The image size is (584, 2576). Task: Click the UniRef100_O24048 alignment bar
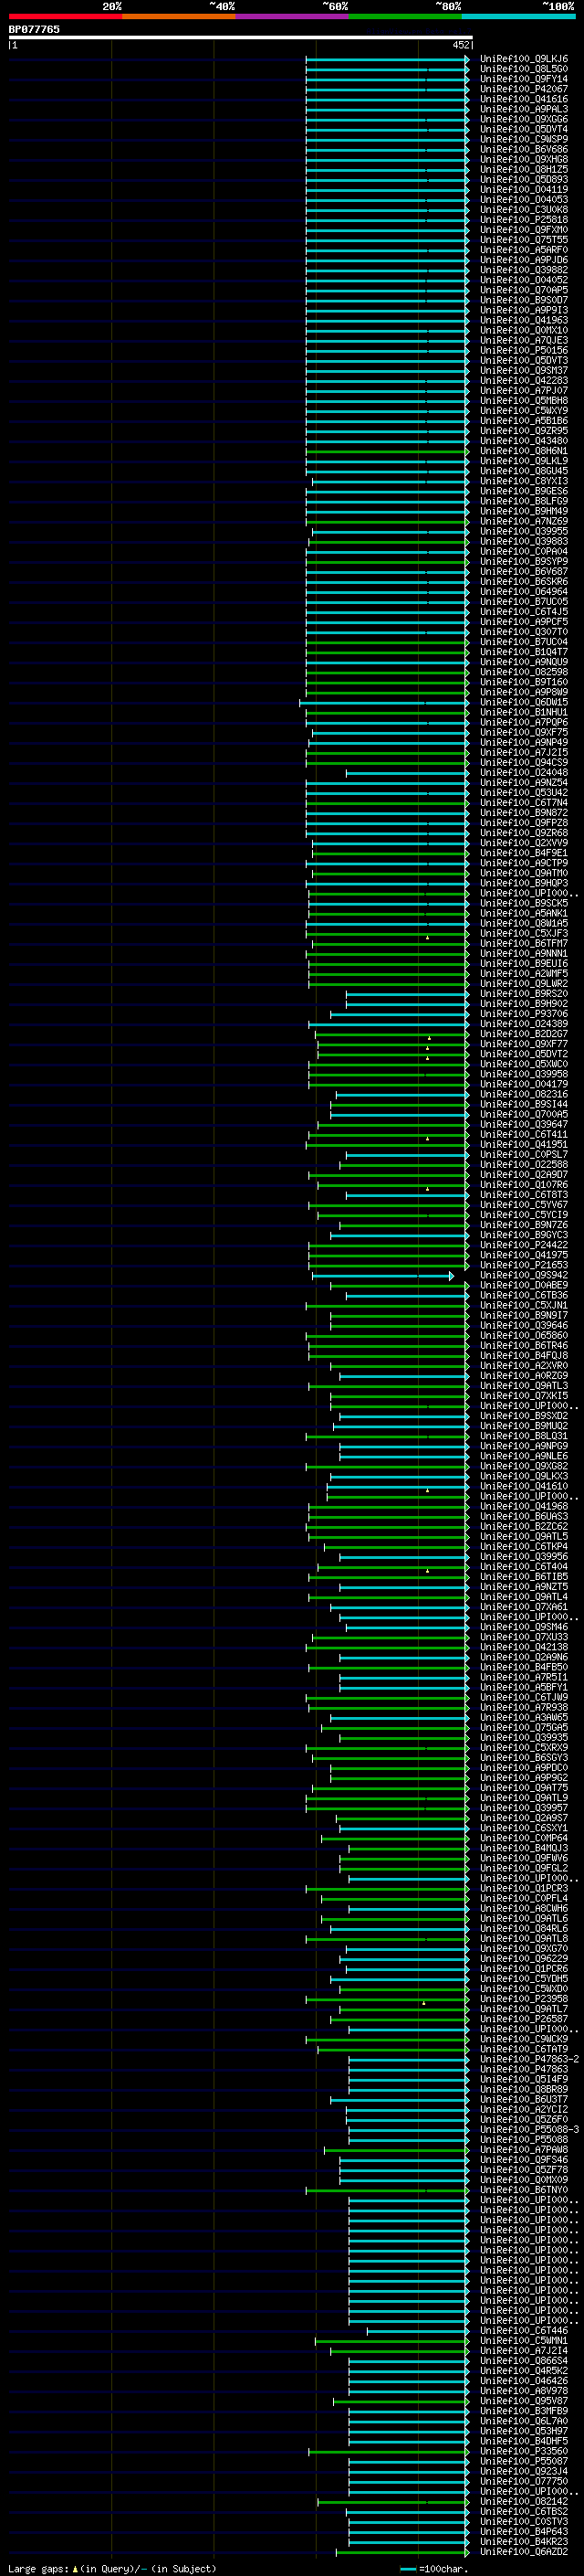click(x=407, y=773)
